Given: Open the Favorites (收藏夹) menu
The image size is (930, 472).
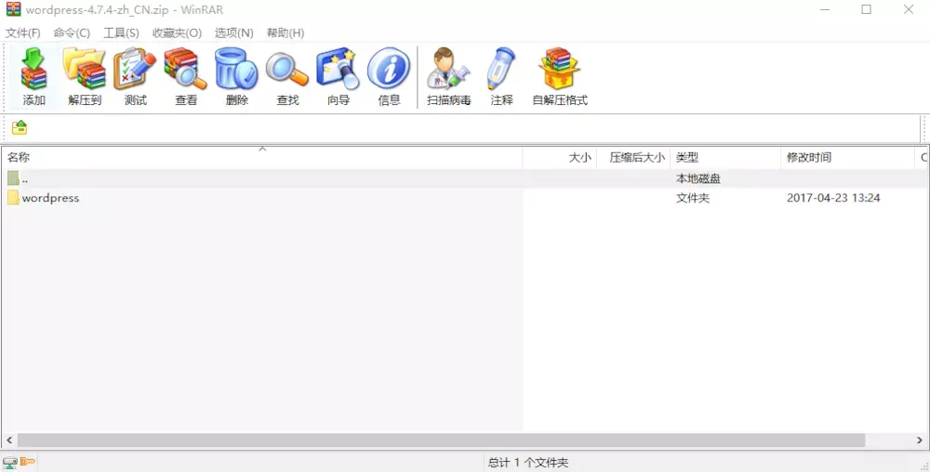Looking at the screenshot, I should (x=177, y=33).
